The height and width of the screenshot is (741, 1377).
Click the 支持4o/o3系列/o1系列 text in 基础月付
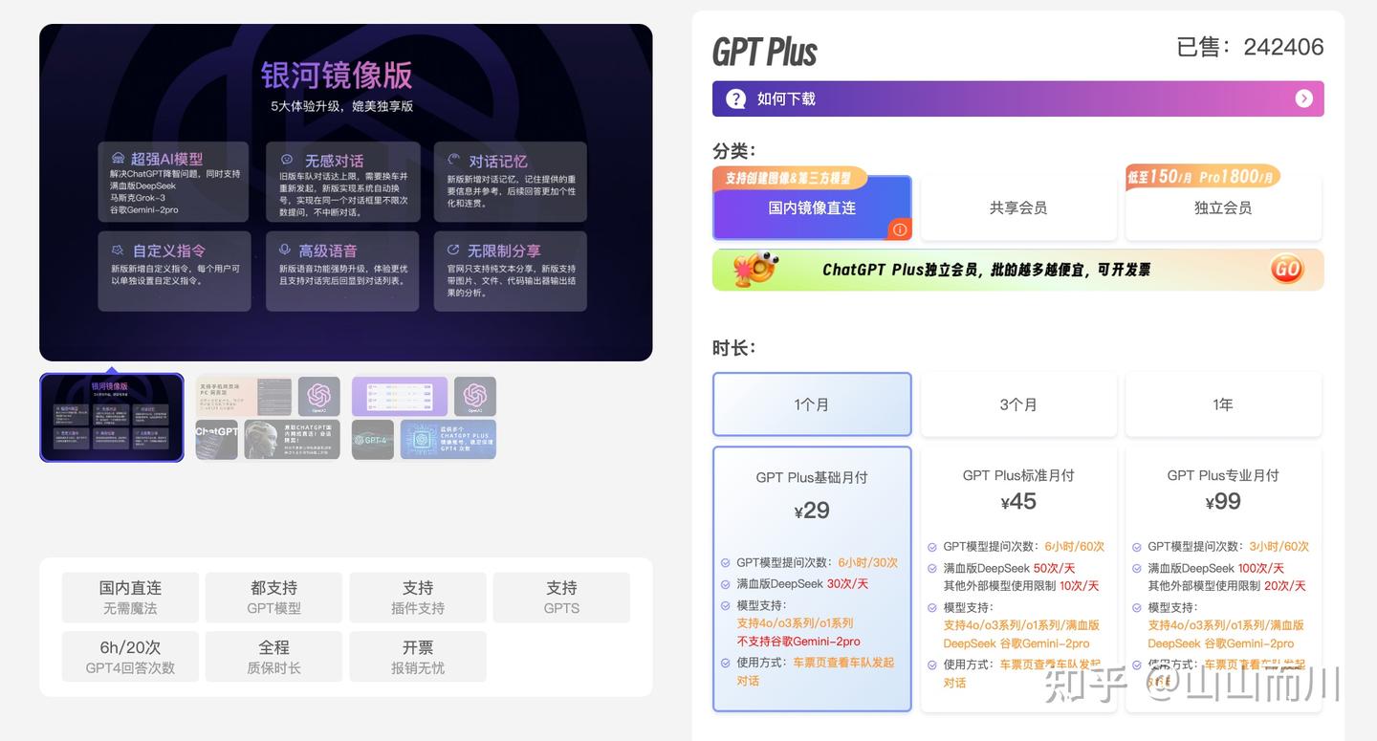coord(795,622)
